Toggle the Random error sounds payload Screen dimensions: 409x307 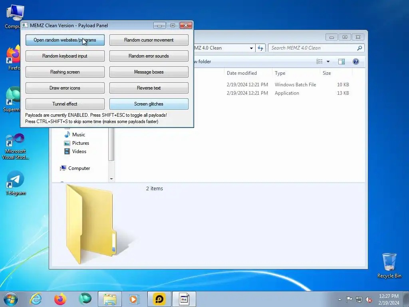click(149, 56)
